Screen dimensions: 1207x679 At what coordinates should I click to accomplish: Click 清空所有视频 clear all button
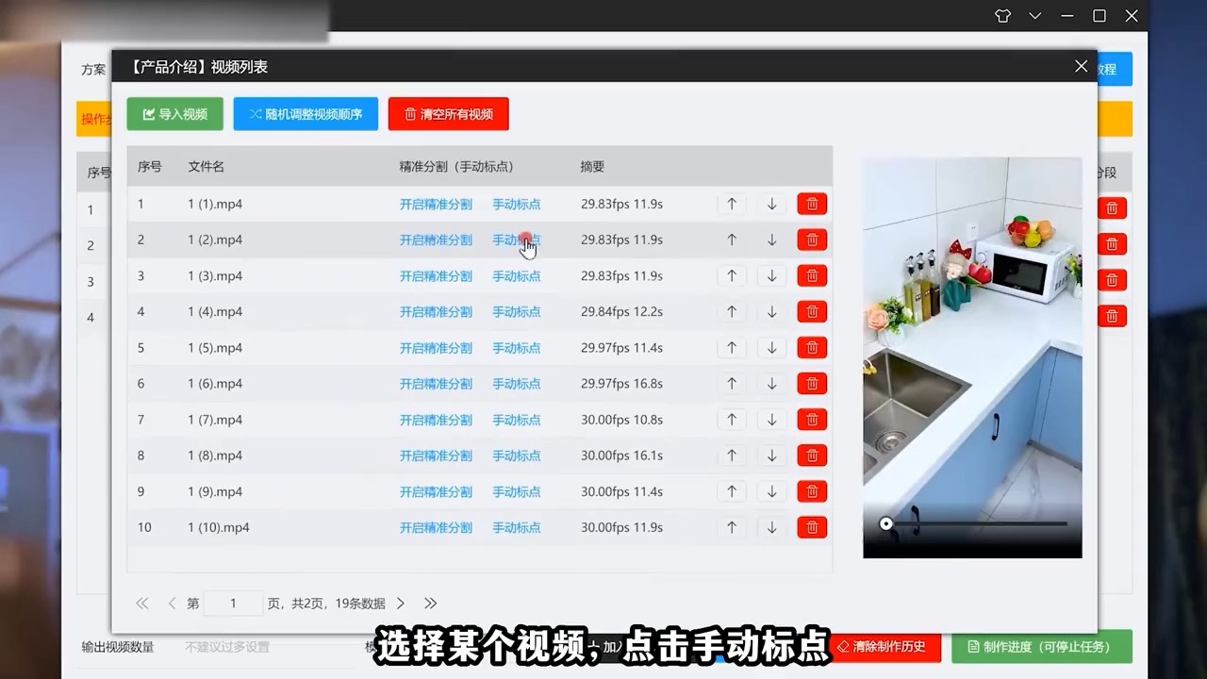click(x=449, y=114)
